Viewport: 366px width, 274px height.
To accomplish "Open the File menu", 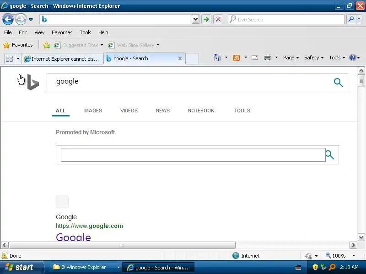I will [8, 32].
